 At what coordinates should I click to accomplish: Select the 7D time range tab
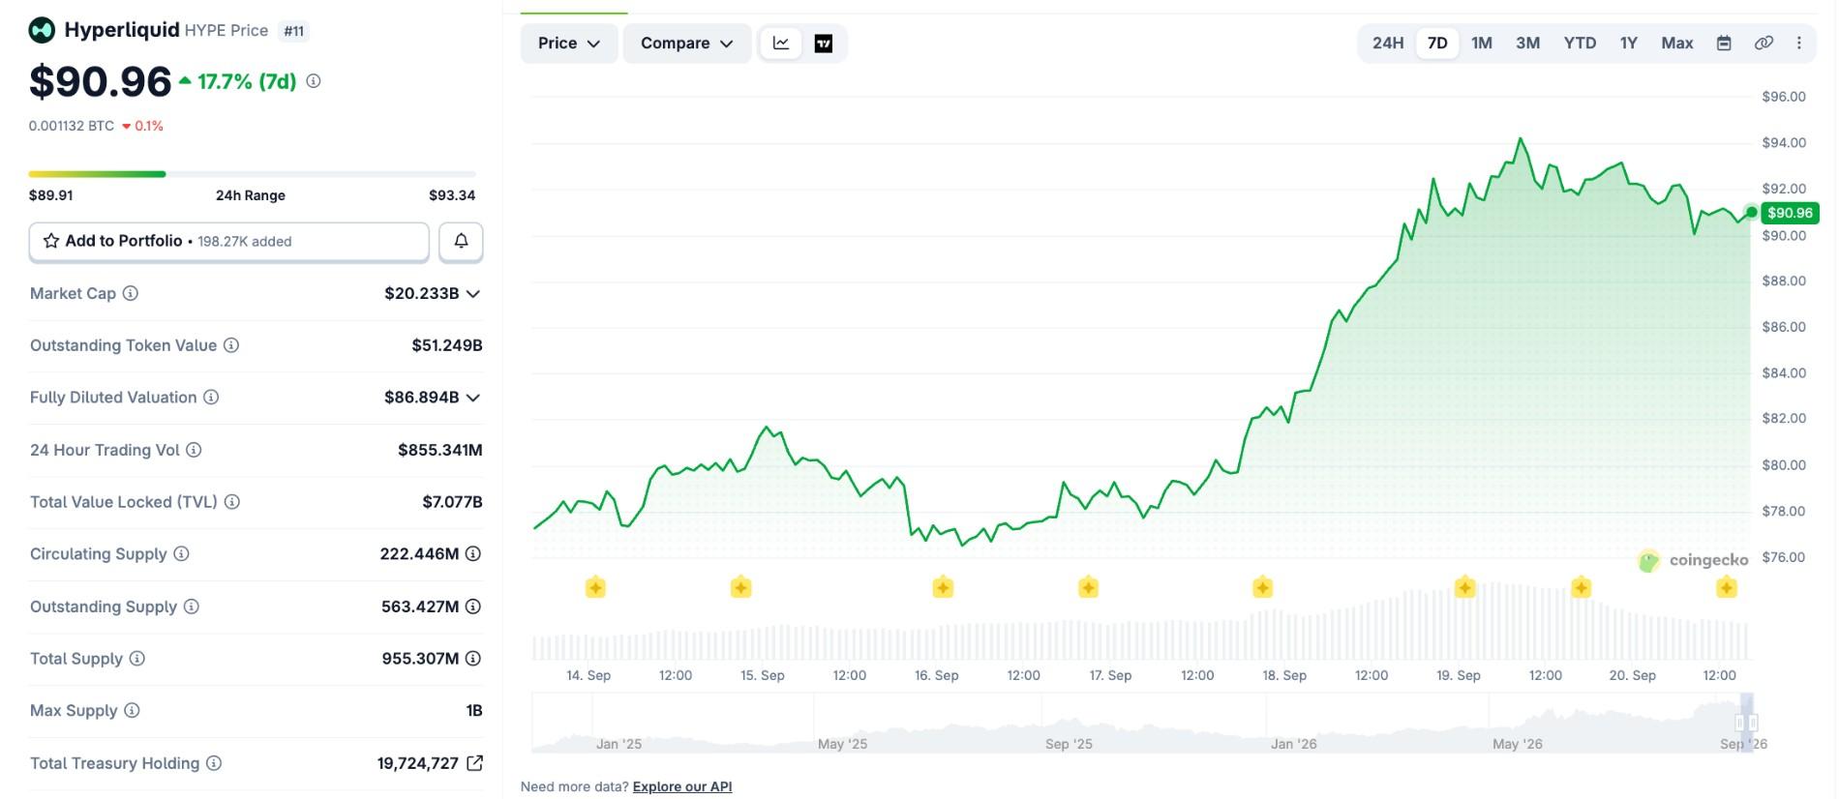coord(1437,44)
